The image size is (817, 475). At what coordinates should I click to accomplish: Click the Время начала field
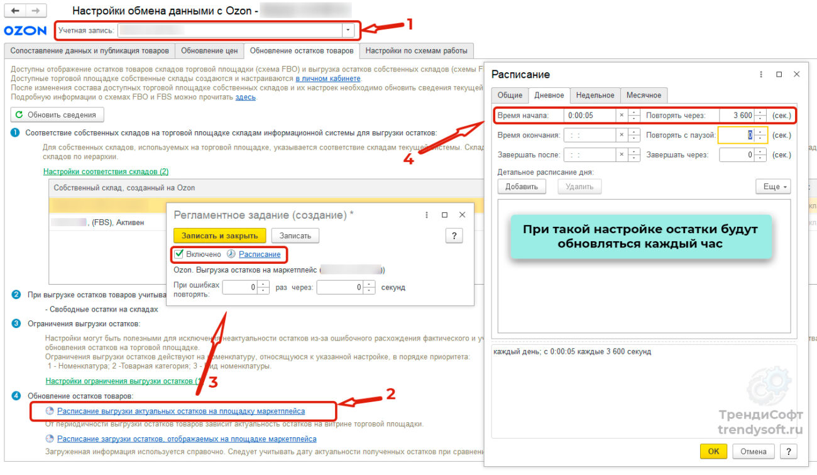(x=589, y=116)
